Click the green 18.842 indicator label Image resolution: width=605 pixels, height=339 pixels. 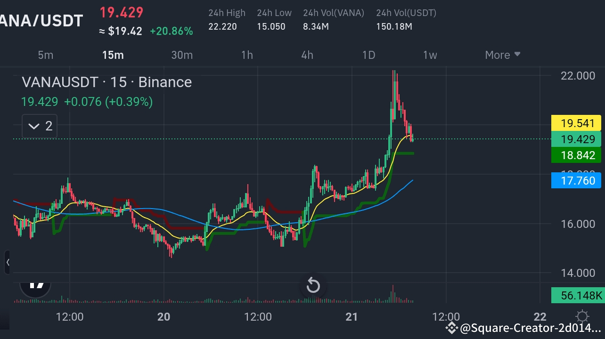pyautogui.click(x=576, y=155)
